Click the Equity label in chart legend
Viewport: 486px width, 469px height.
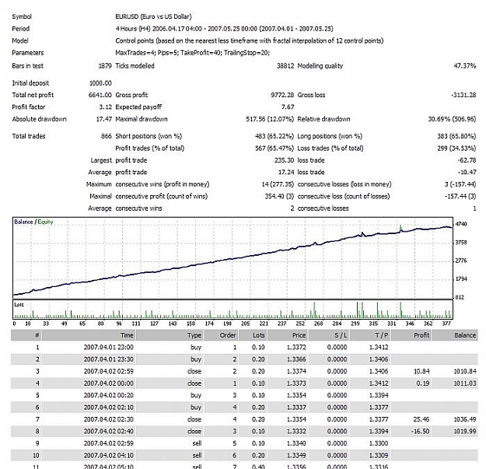click(45, 222)
